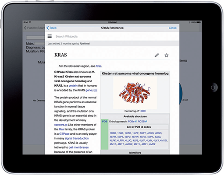Tap the Patient Search back chevron
Viewport: 224px width, 175px height.
(x=25, y=28)
